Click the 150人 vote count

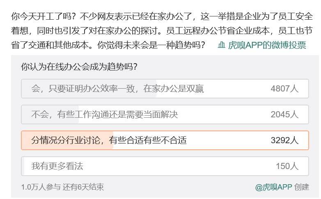(287, 166)
